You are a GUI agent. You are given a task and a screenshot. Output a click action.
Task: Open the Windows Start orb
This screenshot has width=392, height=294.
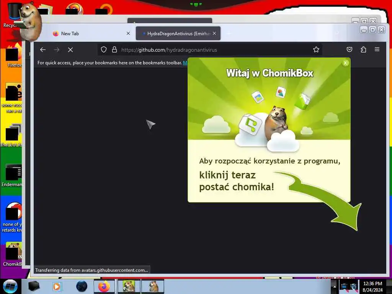coord(10,286)
